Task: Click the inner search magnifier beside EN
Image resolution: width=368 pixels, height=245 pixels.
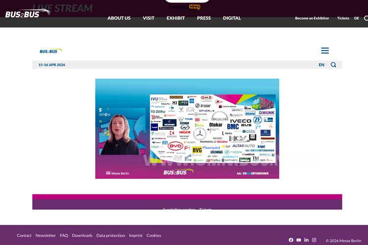Action: (x=333, y=65)
